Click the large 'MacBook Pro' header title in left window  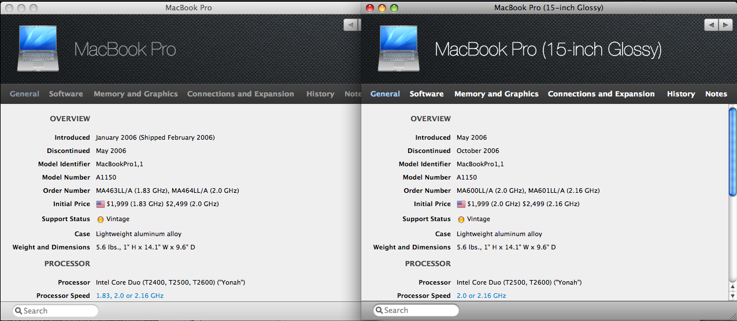[125, 49]
